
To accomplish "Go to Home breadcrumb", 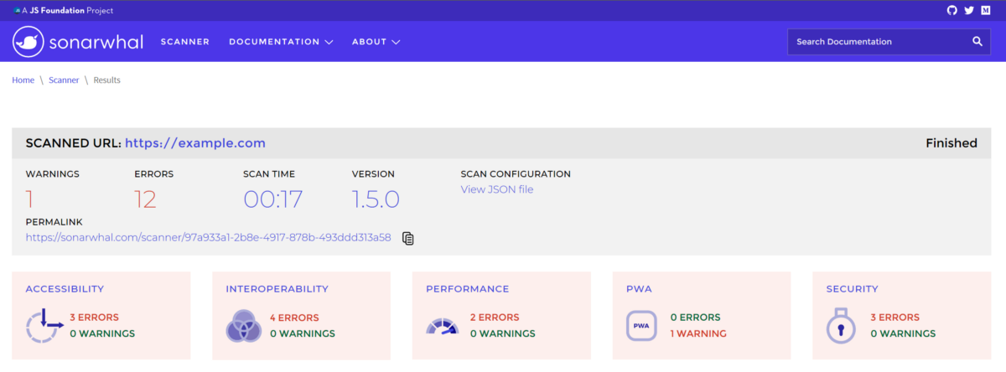I will coord(23,80).
